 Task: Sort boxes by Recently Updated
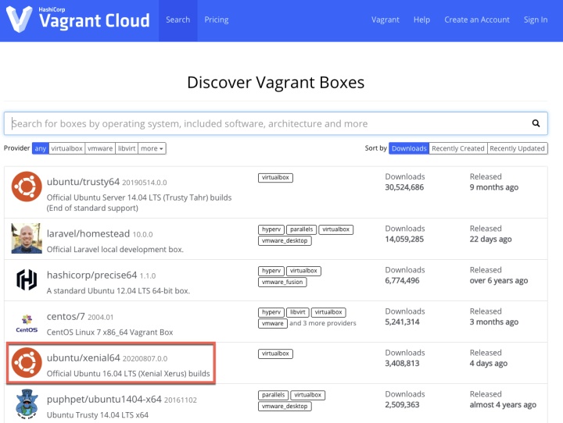518,148
